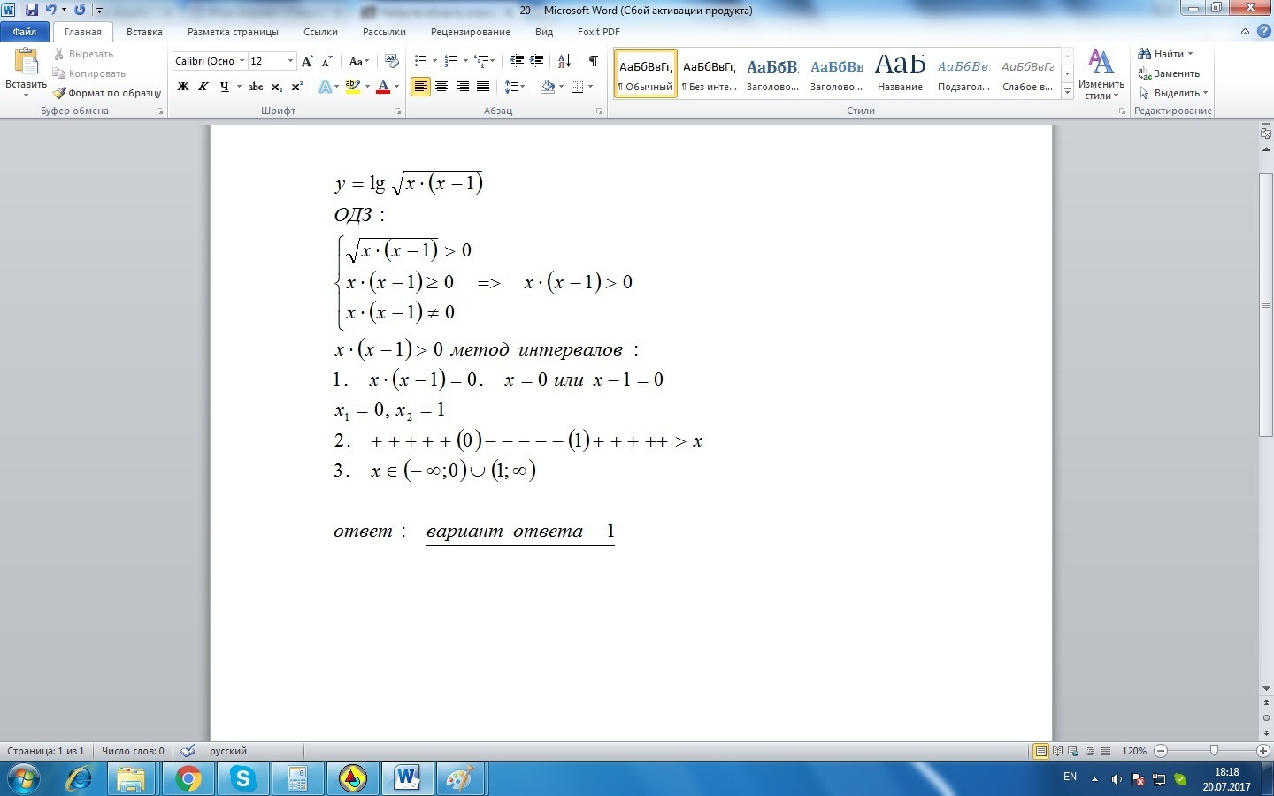The height and width of the screenshot is (796, 1274).
Task: Open the Customize Quick Access Toolbar dropdown
Action: pyautogui.click(x=99, y=11)
